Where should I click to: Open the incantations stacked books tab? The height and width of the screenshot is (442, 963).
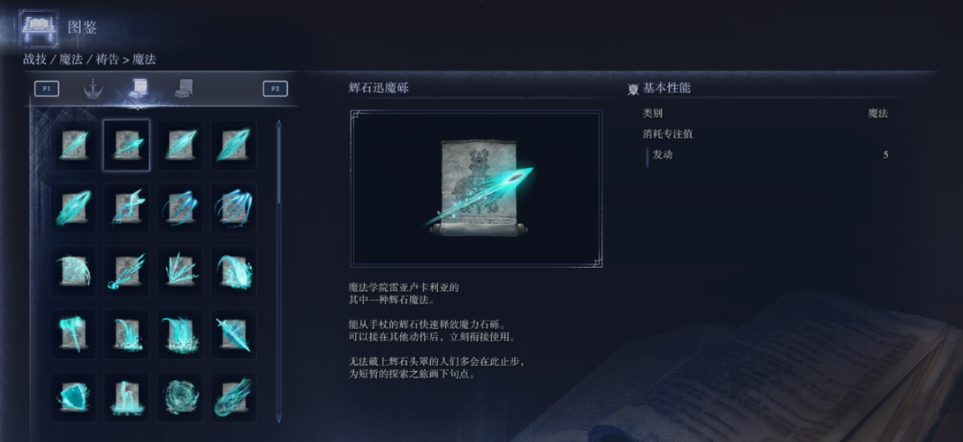(x=183, y=89)
